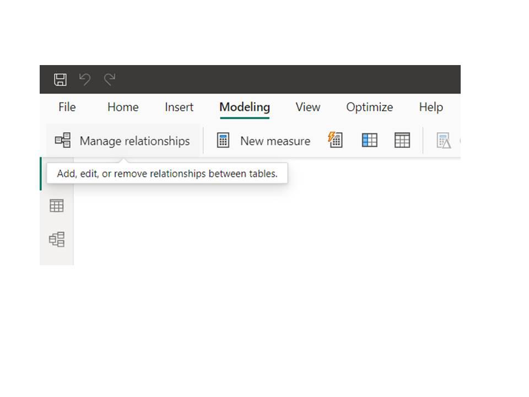Open the Help ribbon tab
Screen dimensions: 529x397
tap(431, 107)
